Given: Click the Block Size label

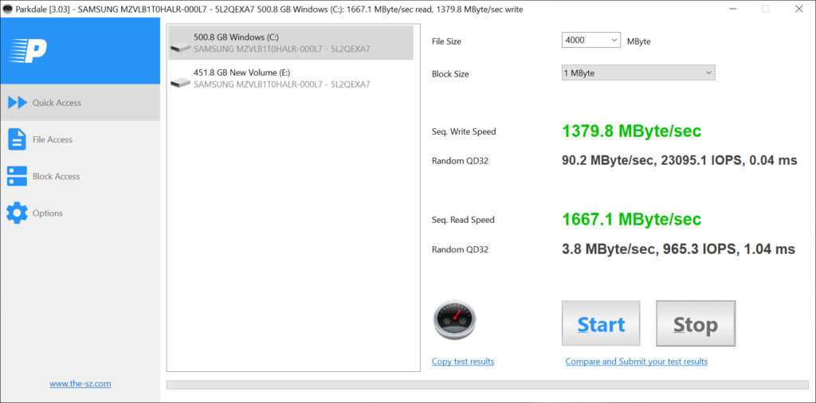Looking at the screenshot, I should click(450, 74).
